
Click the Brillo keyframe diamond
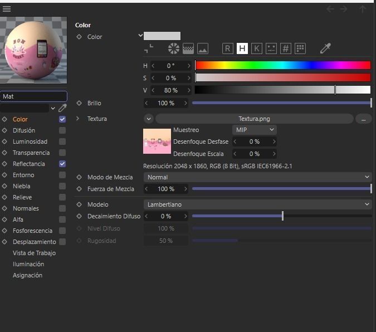(x=79, y=103)
